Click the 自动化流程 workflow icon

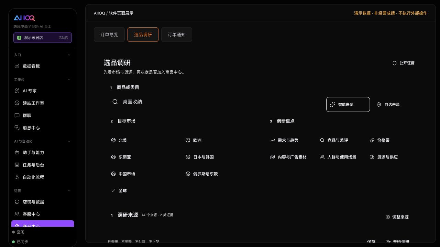[17, 177]
